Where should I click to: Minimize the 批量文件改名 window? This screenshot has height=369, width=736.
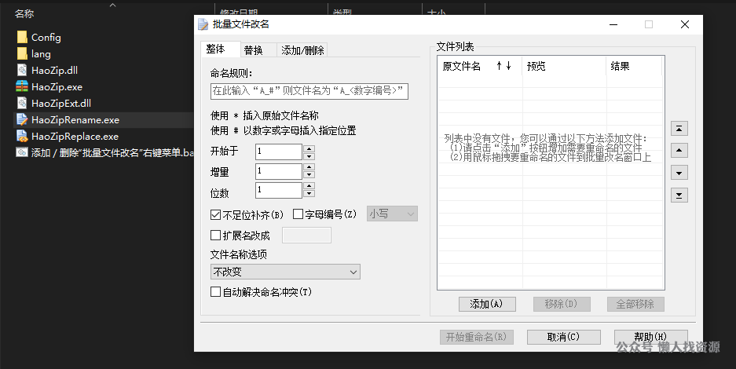[x=613, y=24]
